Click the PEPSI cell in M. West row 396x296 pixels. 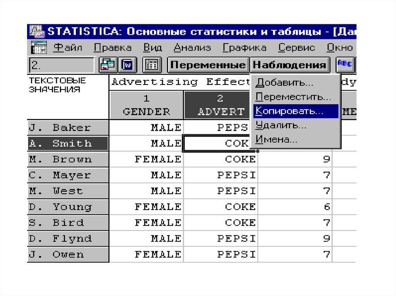(221, 191)
